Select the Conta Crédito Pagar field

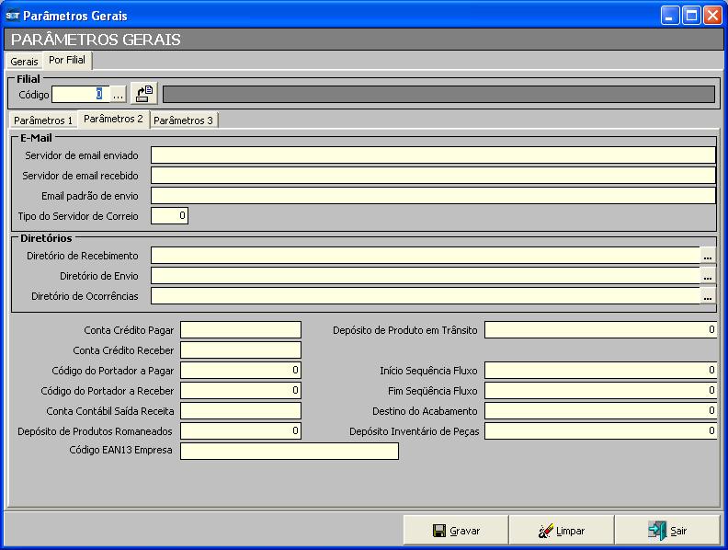coord(240,329)
